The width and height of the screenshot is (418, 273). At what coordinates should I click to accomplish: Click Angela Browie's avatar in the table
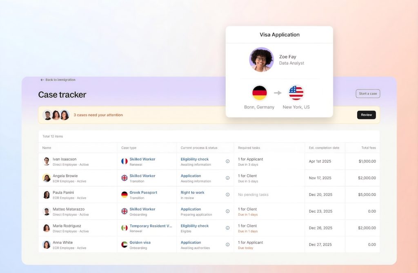pyautogui.click(x=47, y=178)
